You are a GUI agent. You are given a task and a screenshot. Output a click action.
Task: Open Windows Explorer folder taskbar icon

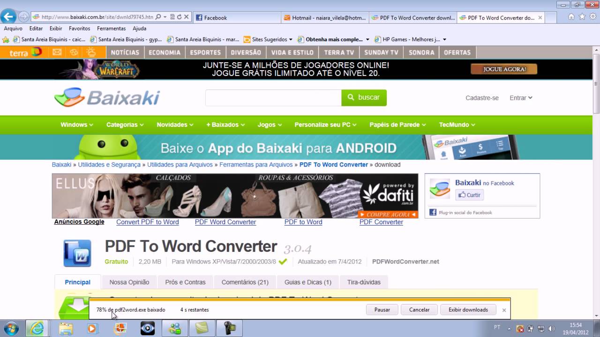[x=66, y=328]
